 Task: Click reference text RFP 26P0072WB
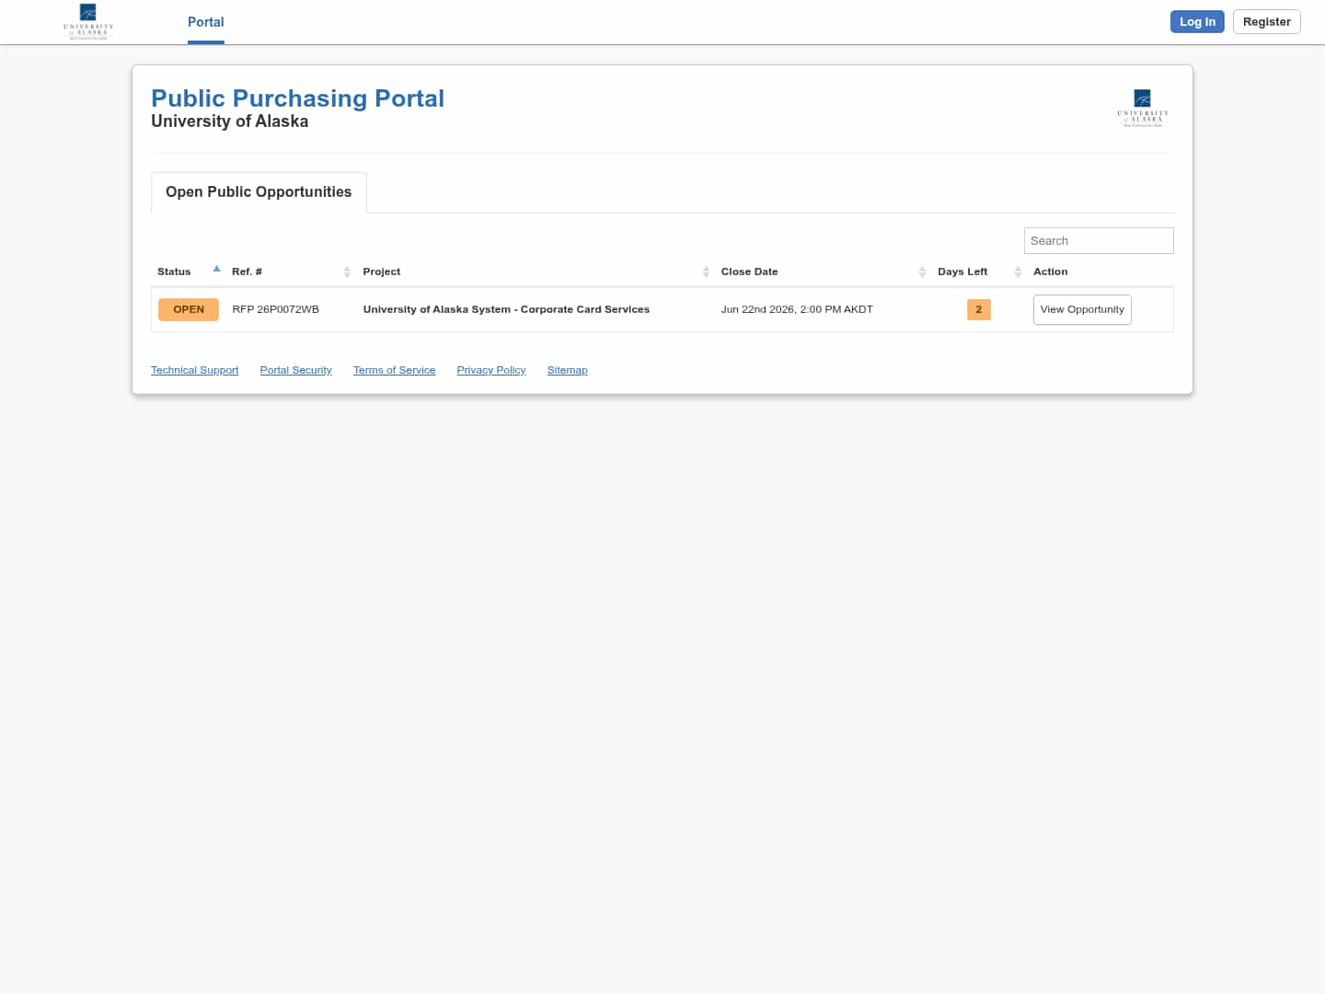276,309
